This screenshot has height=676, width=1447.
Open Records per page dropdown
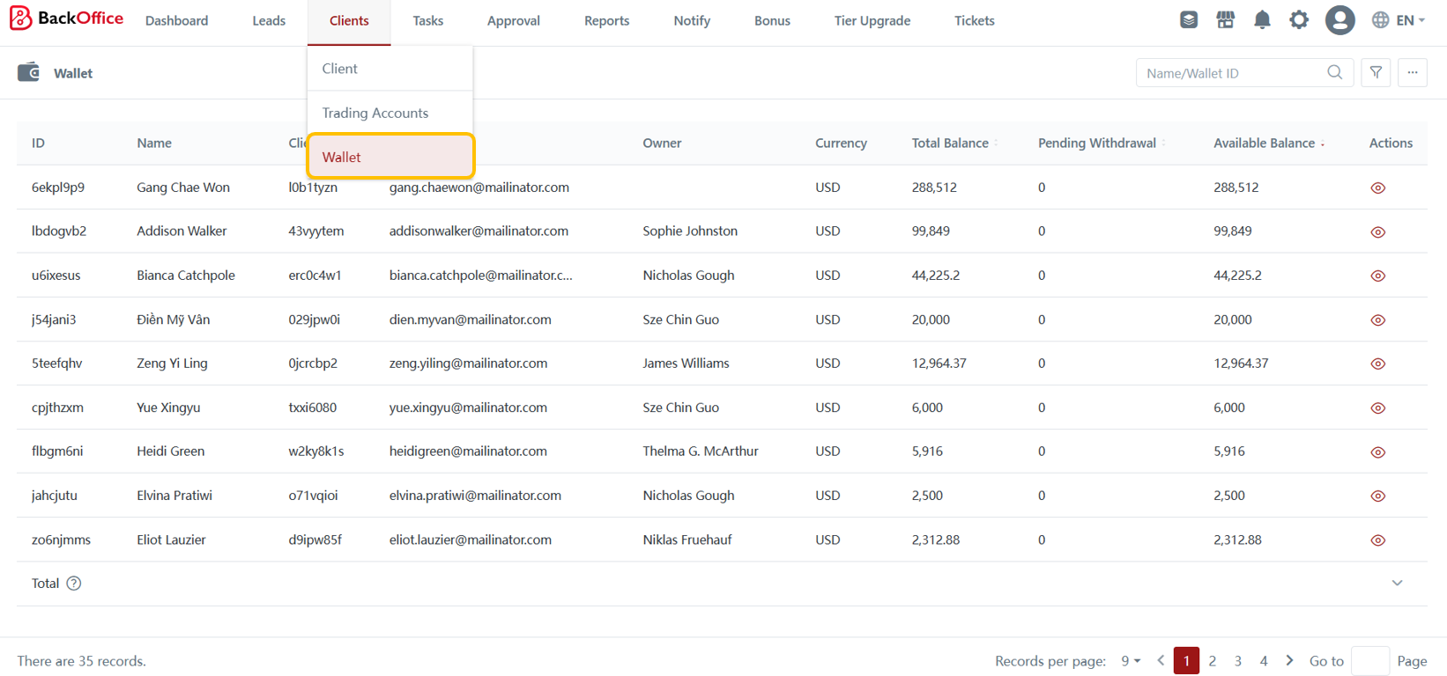coord(1131,661)
